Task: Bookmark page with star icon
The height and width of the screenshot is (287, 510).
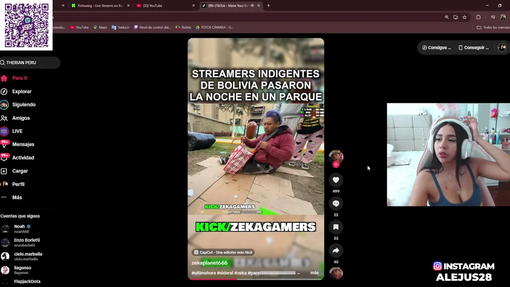Action: point(465,17)
